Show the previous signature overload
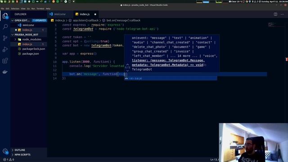 pyautogui.click(x=127, y=65)
